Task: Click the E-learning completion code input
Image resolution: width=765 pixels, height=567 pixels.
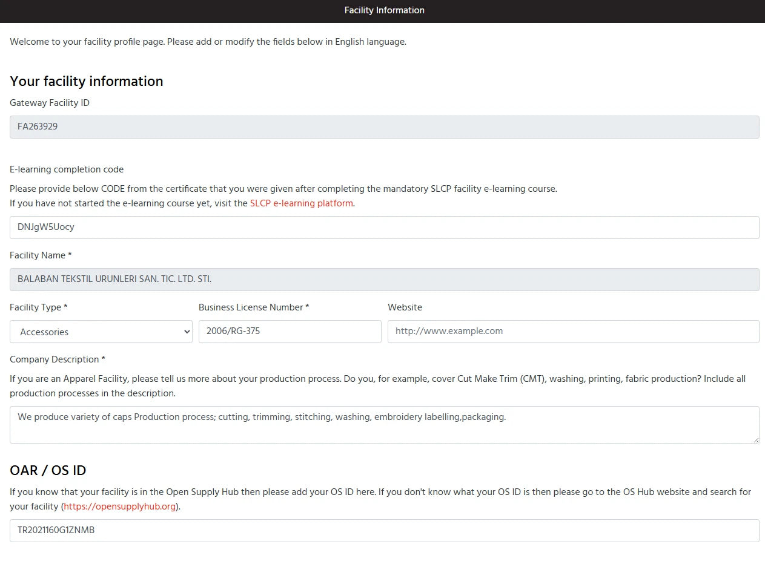Action: tap(384, 228)
